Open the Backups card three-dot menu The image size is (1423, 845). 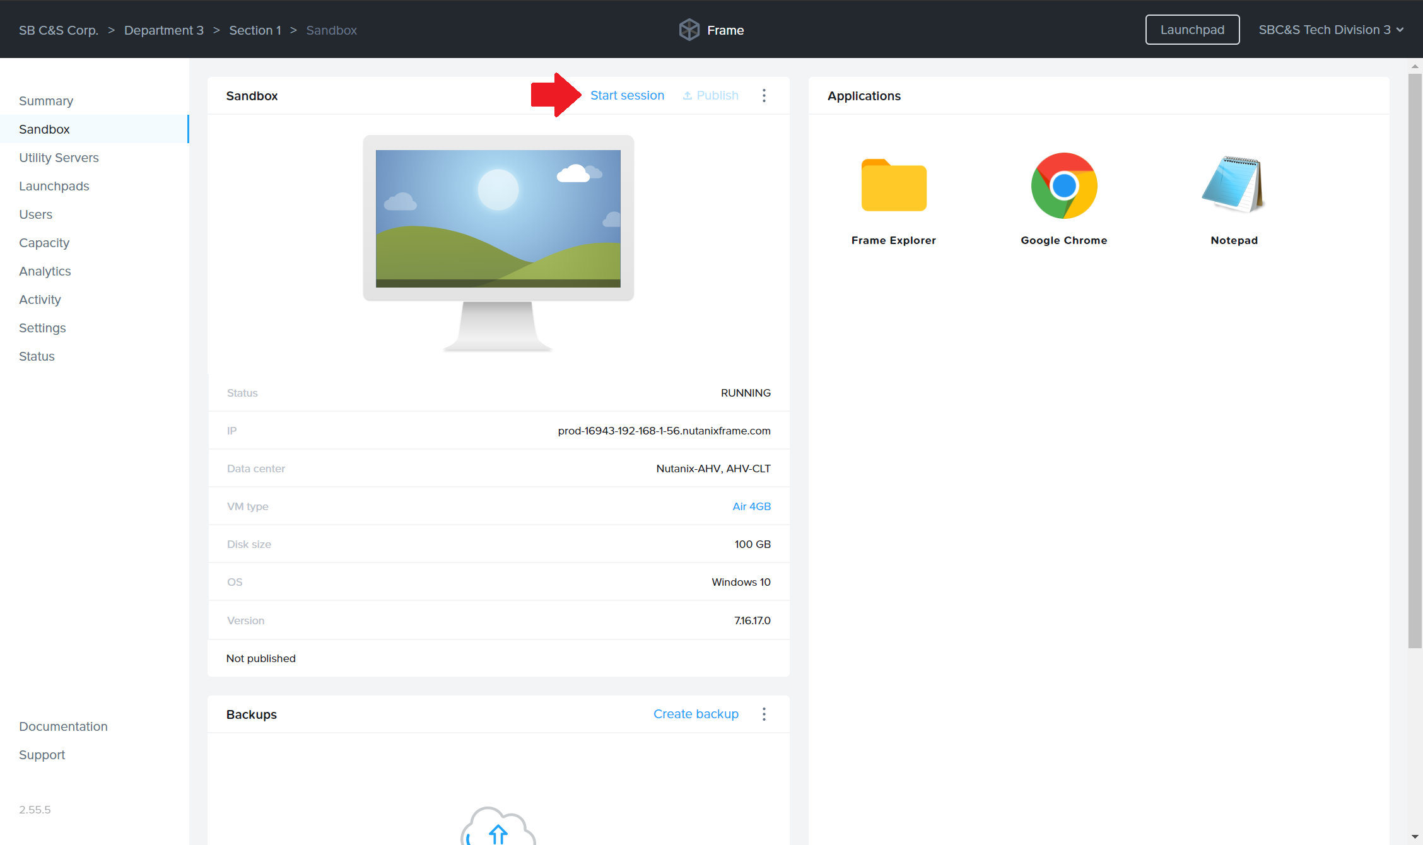[x=764, y=714]
